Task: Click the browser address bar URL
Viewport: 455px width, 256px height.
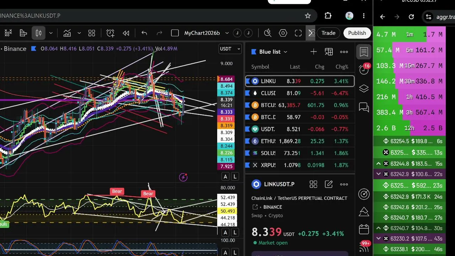Action: pos(30,16)
